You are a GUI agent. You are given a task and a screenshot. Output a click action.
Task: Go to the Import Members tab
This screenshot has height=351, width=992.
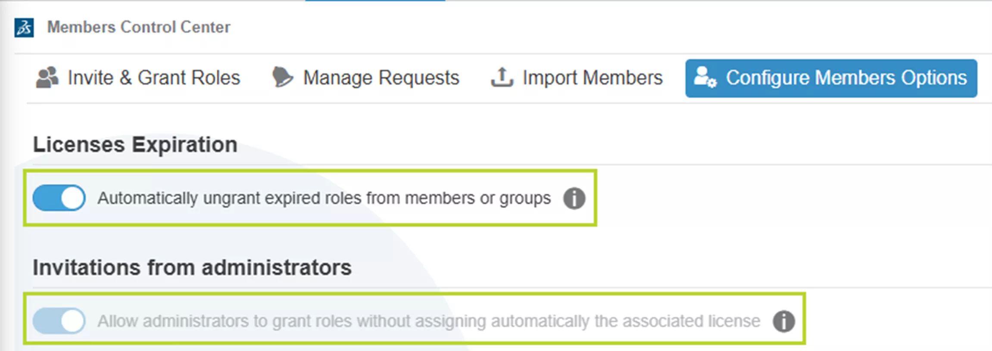[x=593, y=78]
